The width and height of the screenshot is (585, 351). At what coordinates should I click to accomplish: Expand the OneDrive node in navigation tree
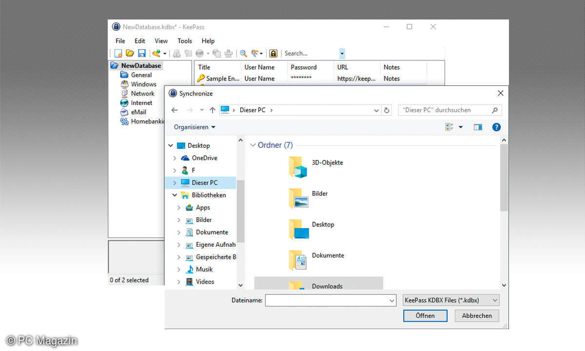click(175, 158)
